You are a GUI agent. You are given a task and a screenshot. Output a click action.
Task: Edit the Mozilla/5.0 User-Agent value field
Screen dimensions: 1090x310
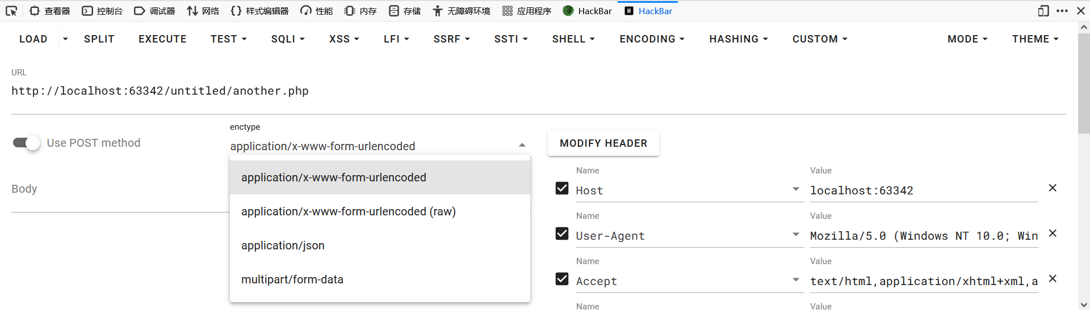pos(924,236)
